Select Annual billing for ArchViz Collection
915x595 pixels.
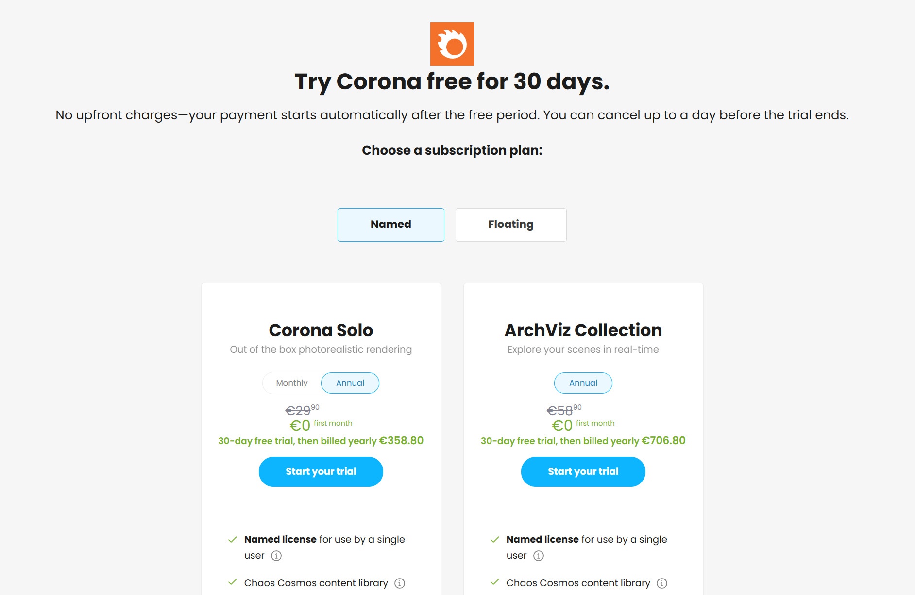583,383
